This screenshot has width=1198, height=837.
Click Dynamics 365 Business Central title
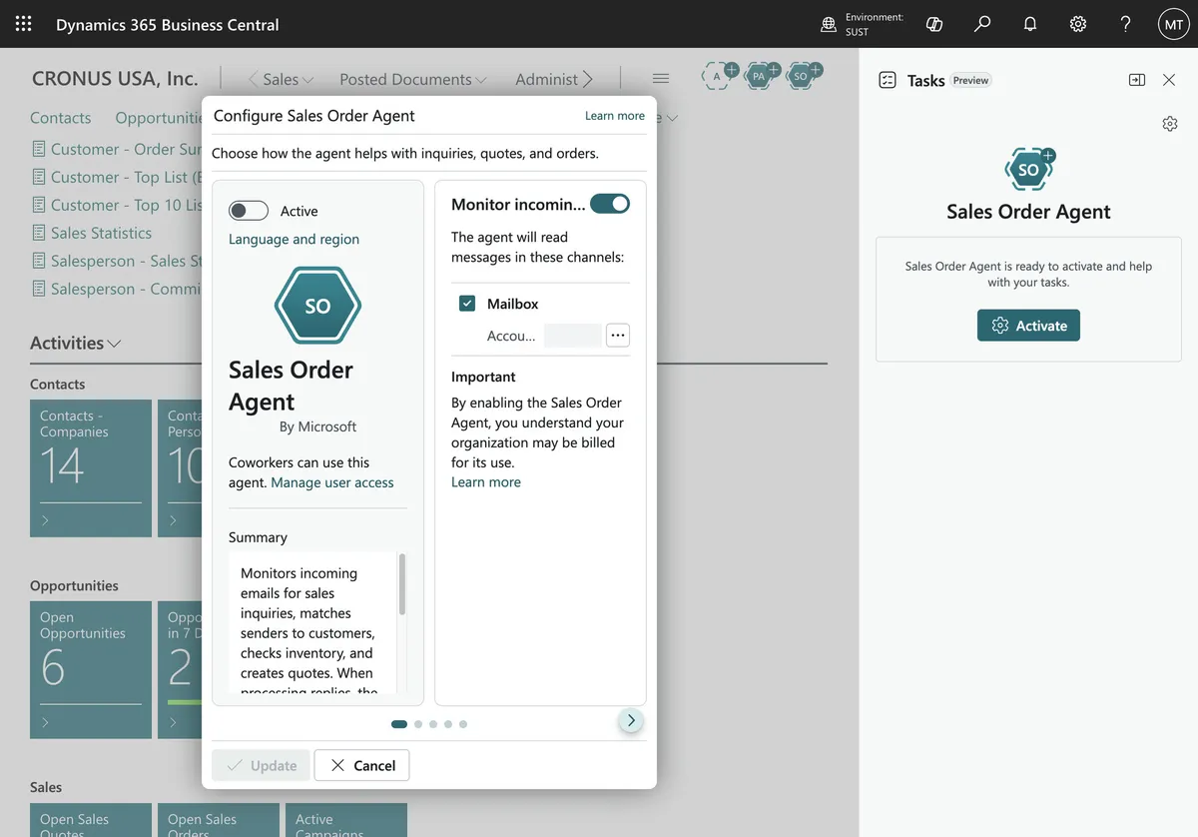tap(168, 24)
